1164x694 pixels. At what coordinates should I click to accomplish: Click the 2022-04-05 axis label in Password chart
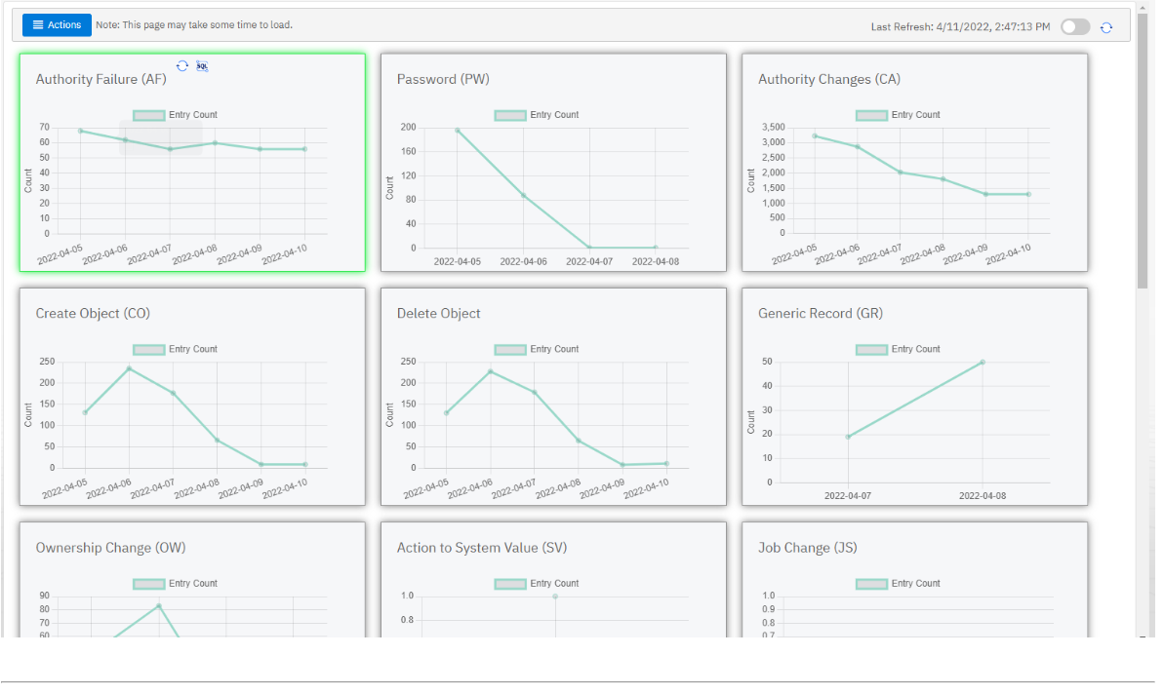[x=458, y=262]
